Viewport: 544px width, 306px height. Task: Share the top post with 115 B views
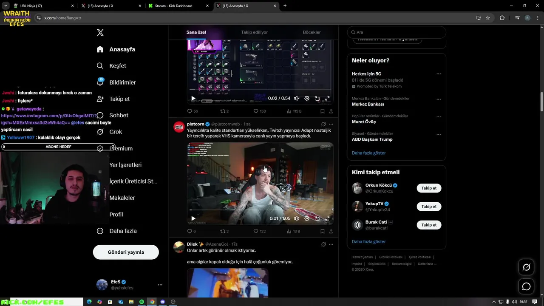click(x=331, y=111)
